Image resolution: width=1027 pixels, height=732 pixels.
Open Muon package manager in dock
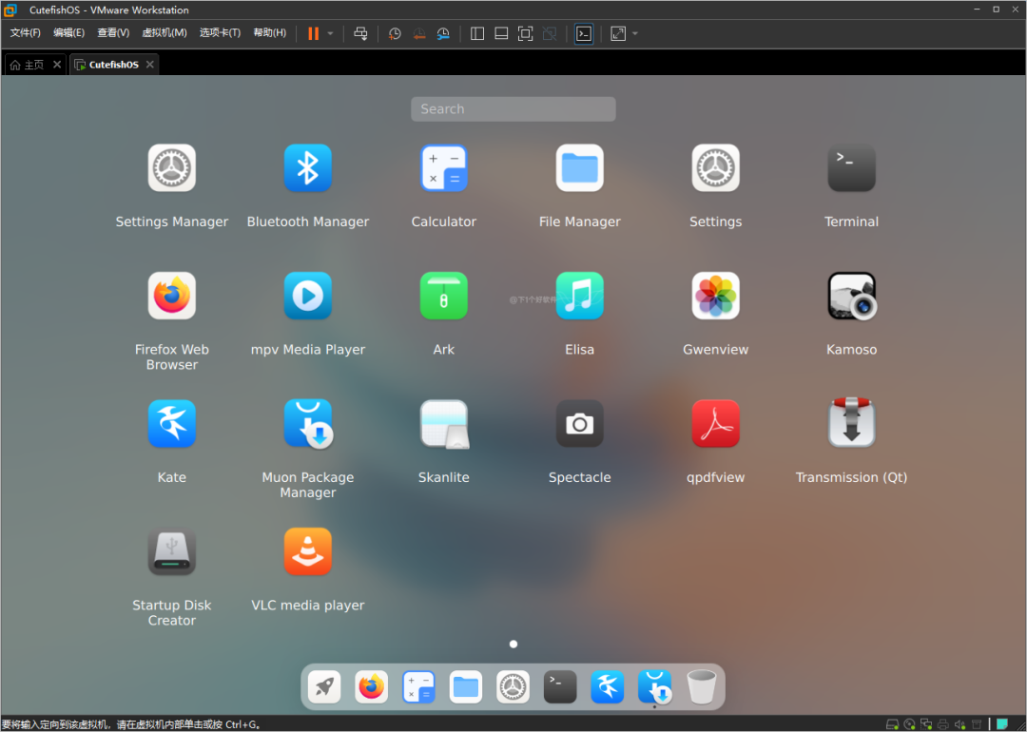(654, 686)
